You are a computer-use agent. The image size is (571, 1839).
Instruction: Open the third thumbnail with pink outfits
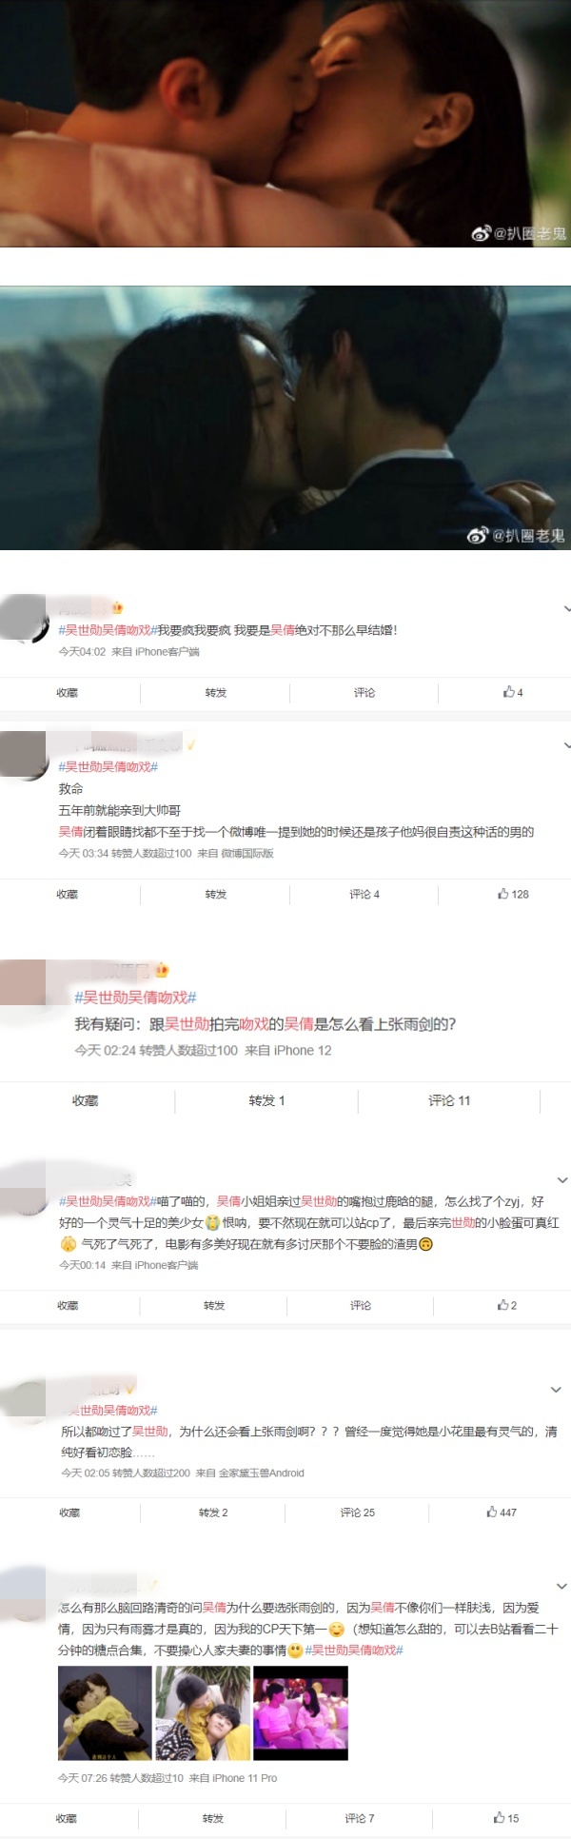pos(301,1712)
